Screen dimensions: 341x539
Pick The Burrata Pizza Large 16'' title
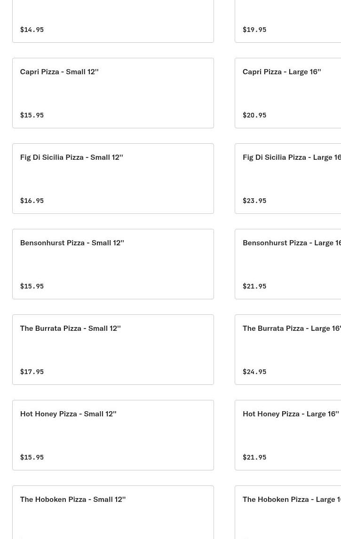coord(292,328)
